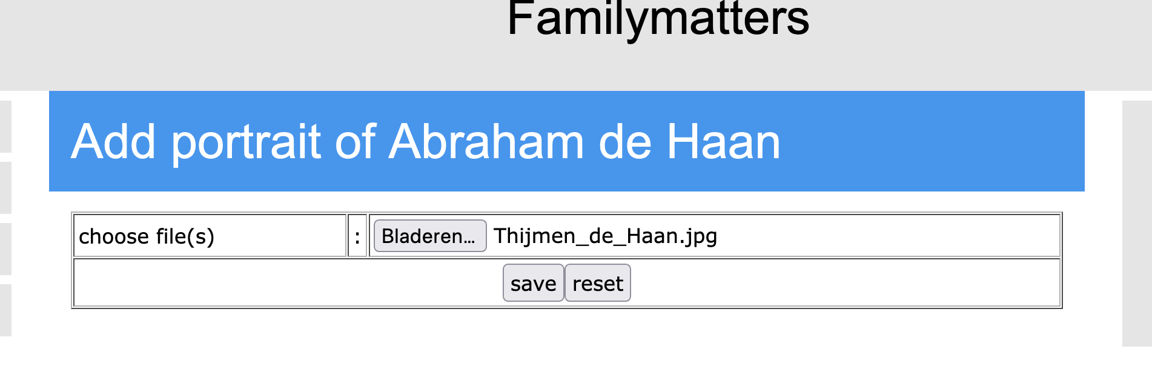
Task: Click the gray panel on the right edge
Action: 1136,224
